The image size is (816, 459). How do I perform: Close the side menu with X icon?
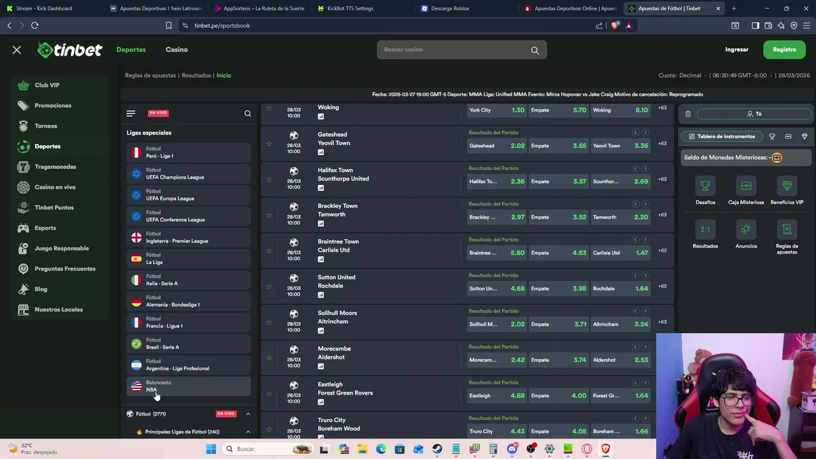[x=17, y=50]
